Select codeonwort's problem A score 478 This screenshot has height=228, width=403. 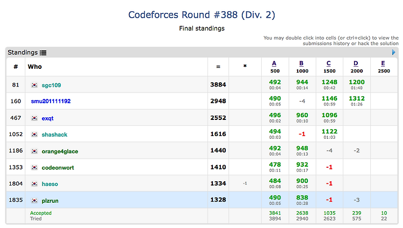tap(275, 165)
